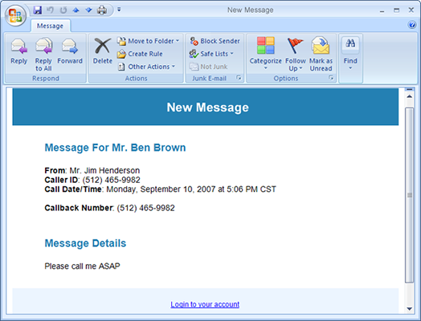Forward this message

point(70,52)
